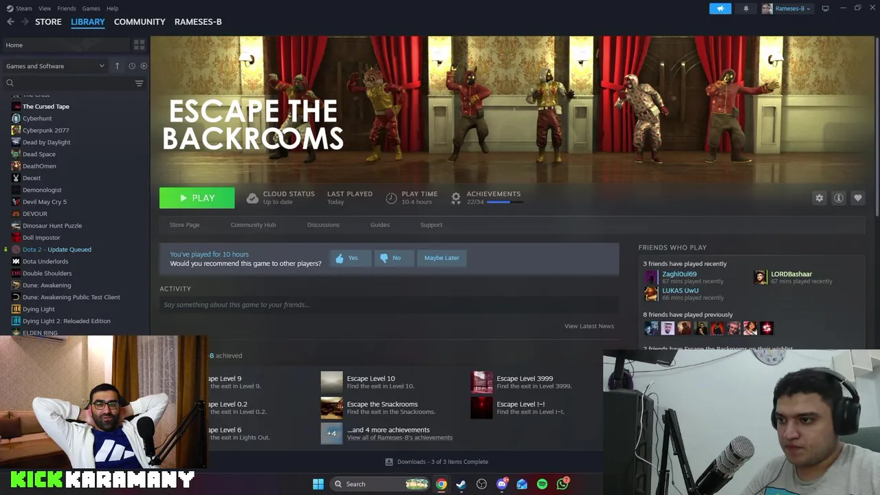Open advanced library filter options
880x495 pixels.
tap(139, 83)
